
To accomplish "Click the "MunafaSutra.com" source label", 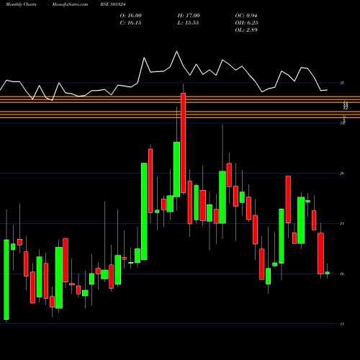I will pyautogui.click(x=70, y=4).
